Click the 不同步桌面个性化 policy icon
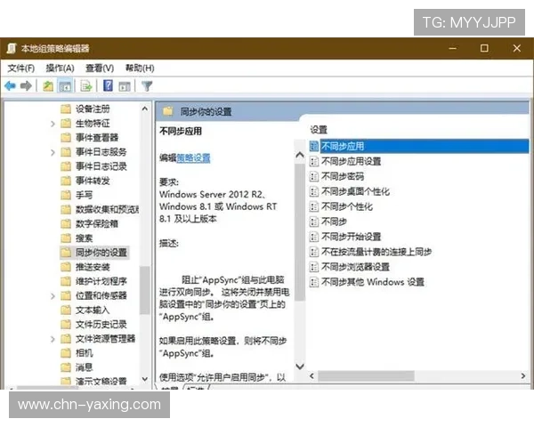Screen dimensions: 534x427 pos(313,191)
